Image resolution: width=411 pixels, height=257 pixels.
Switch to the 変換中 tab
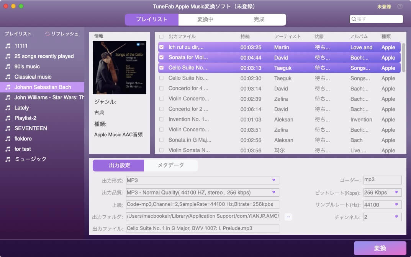tap(205, 19)
